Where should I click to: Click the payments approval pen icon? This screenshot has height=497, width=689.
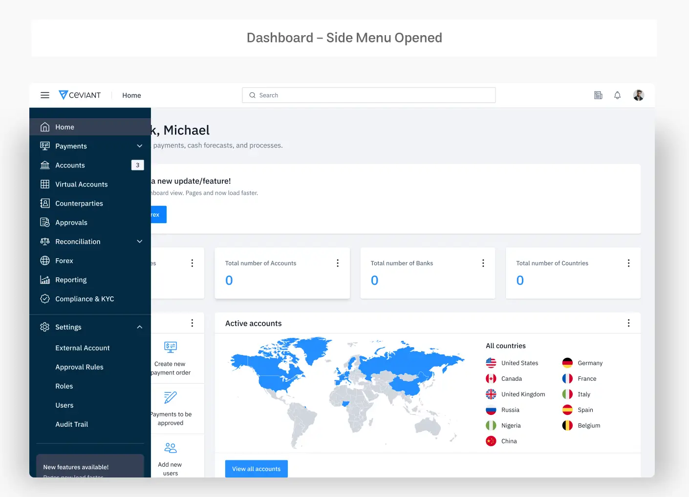click(x=171, y=397)
